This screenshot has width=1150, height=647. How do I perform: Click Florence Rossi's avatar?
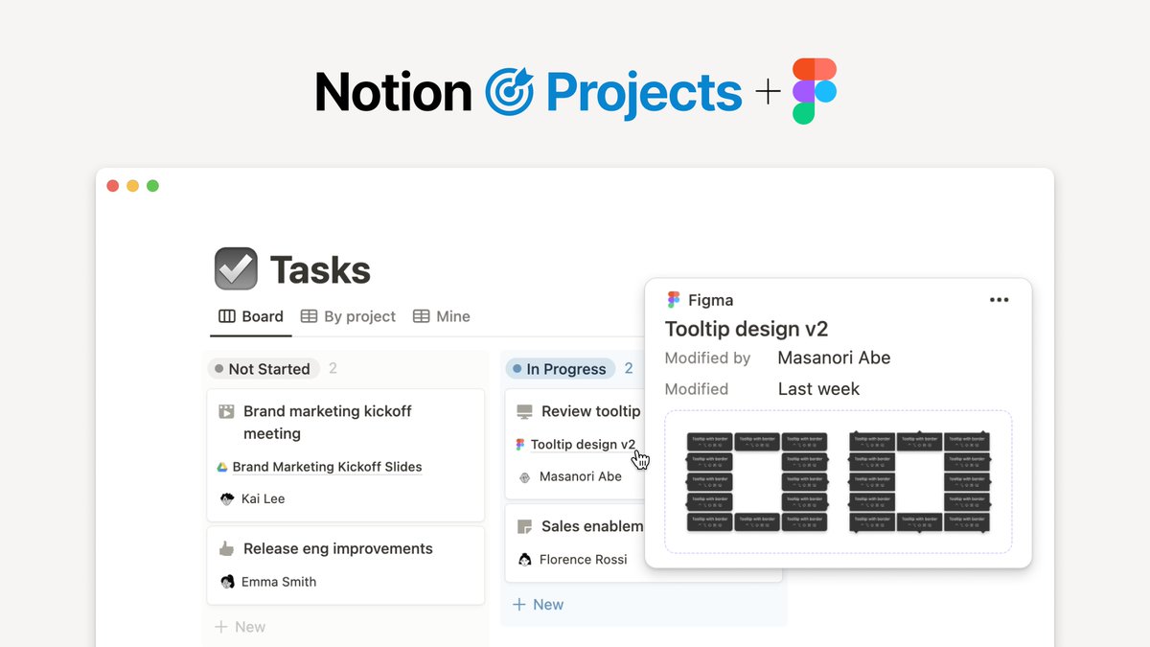point(524,559)
